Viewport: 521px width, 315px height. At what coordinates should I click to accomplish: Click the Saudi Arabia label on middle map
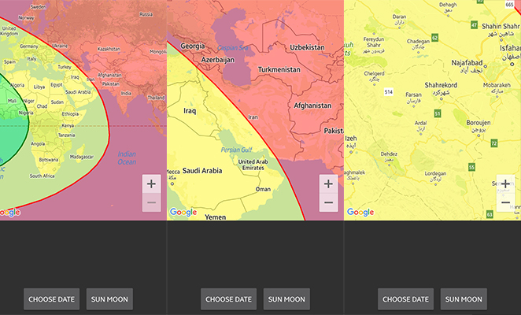202,171
